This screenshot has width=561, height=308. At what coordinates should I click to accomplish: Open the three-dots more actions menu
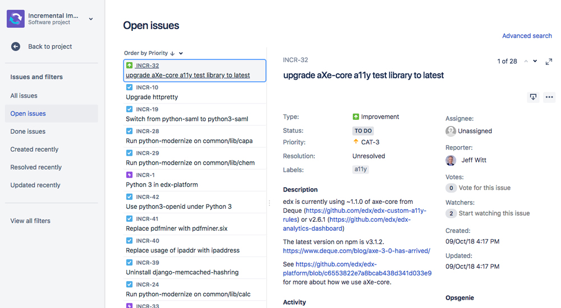(549, 97)
